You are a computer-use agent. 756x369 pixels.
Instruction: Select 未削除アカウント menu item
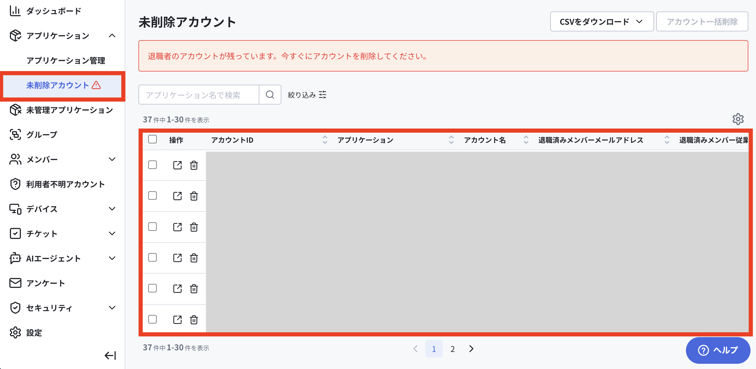pyautogui.click(x=62, y=86)
